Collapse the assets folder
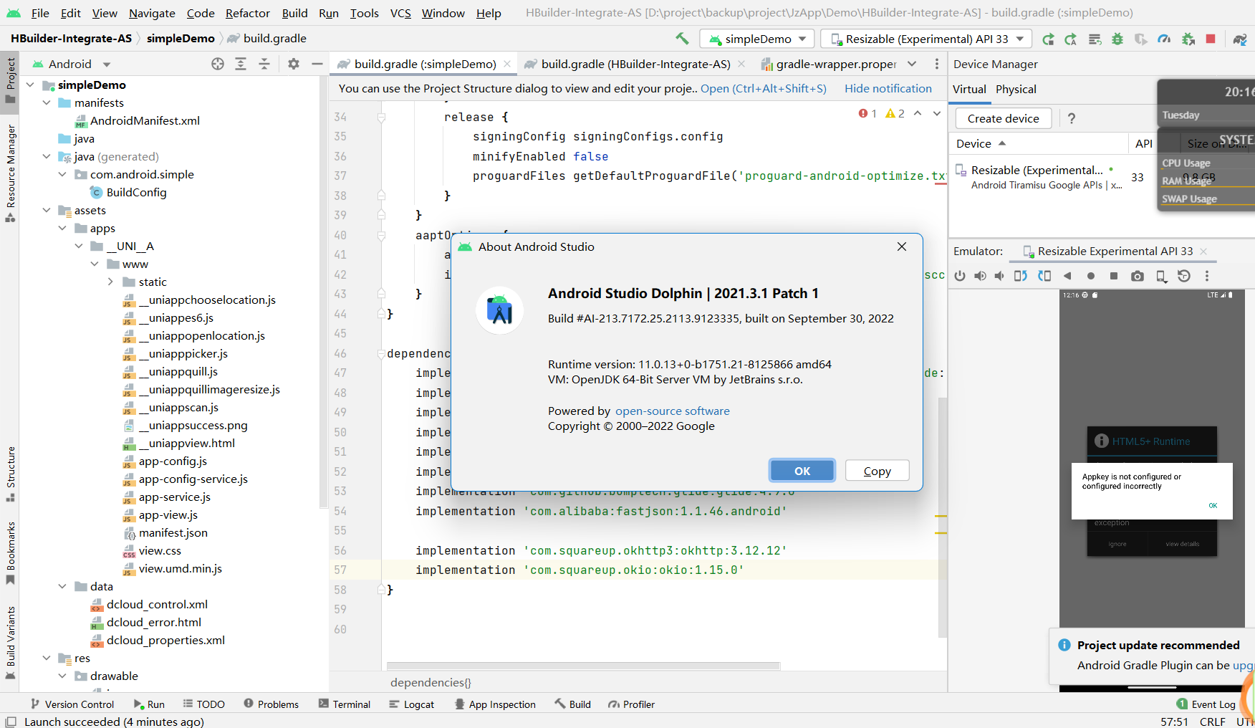This screenshot has width=1255, height=728. point(47,210)
